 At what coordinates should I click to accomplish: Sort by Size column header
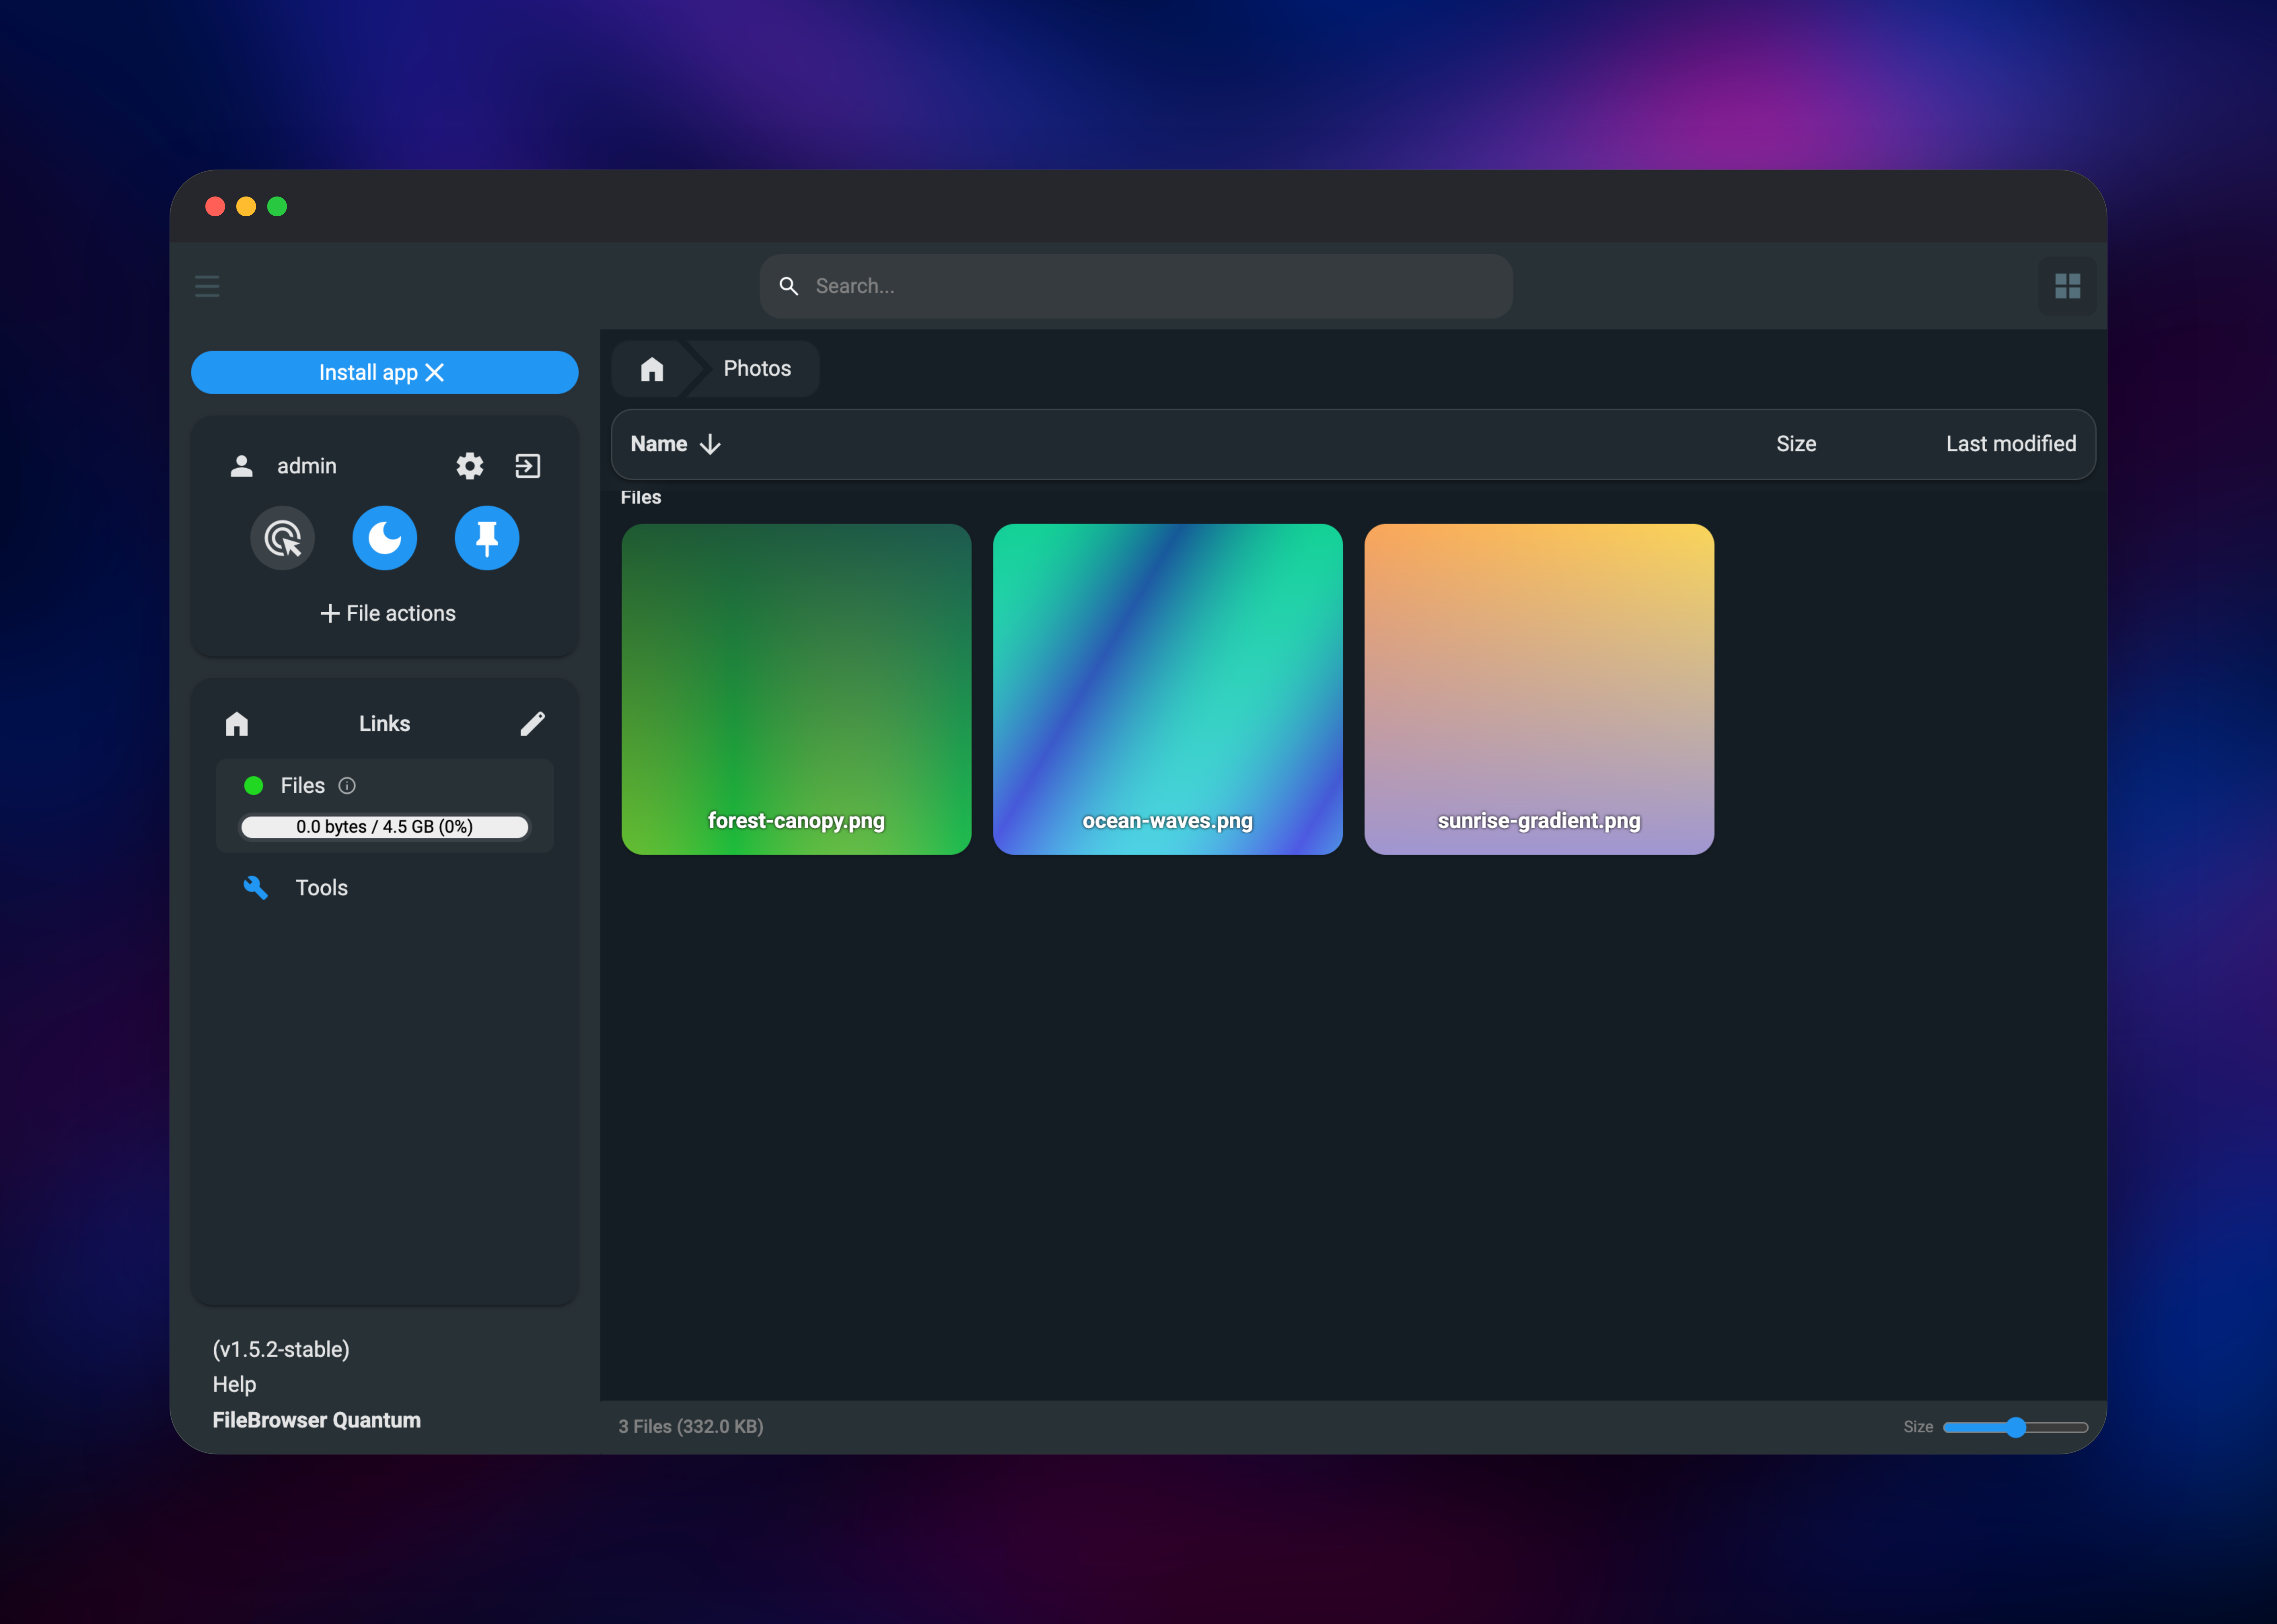tap(1796, 444)
